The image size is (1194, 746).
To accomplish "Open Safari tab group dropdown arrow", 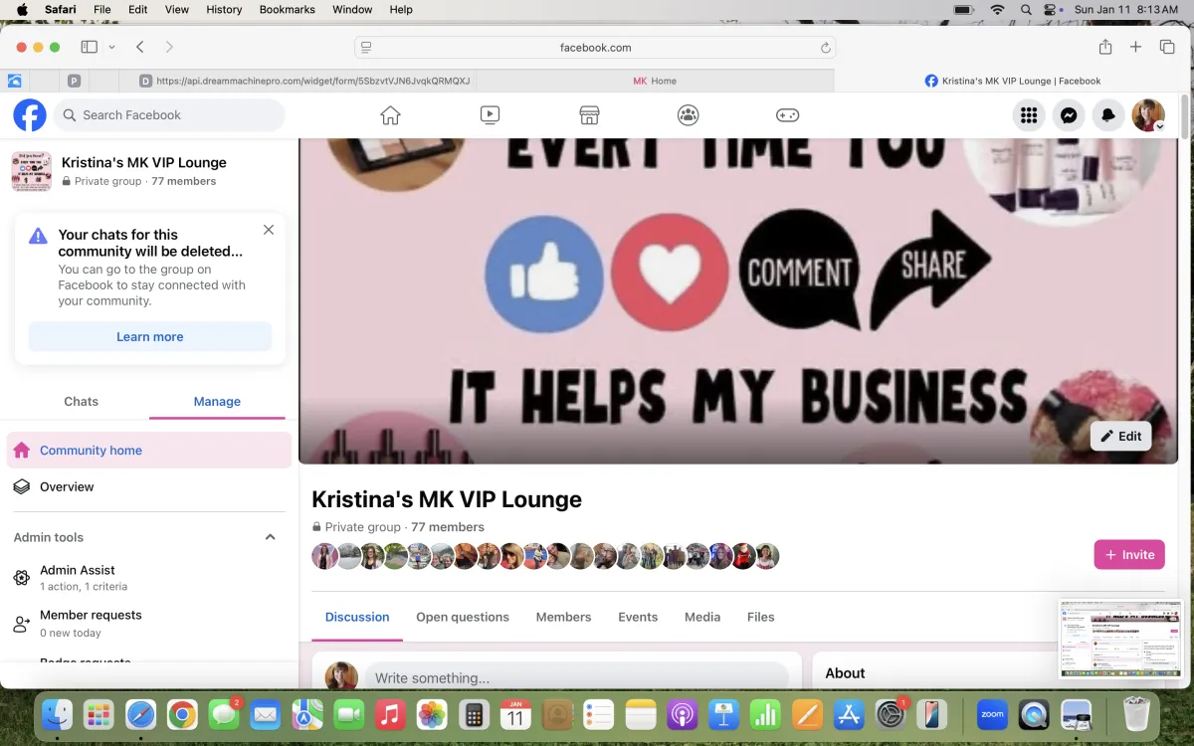I will 111,47.
